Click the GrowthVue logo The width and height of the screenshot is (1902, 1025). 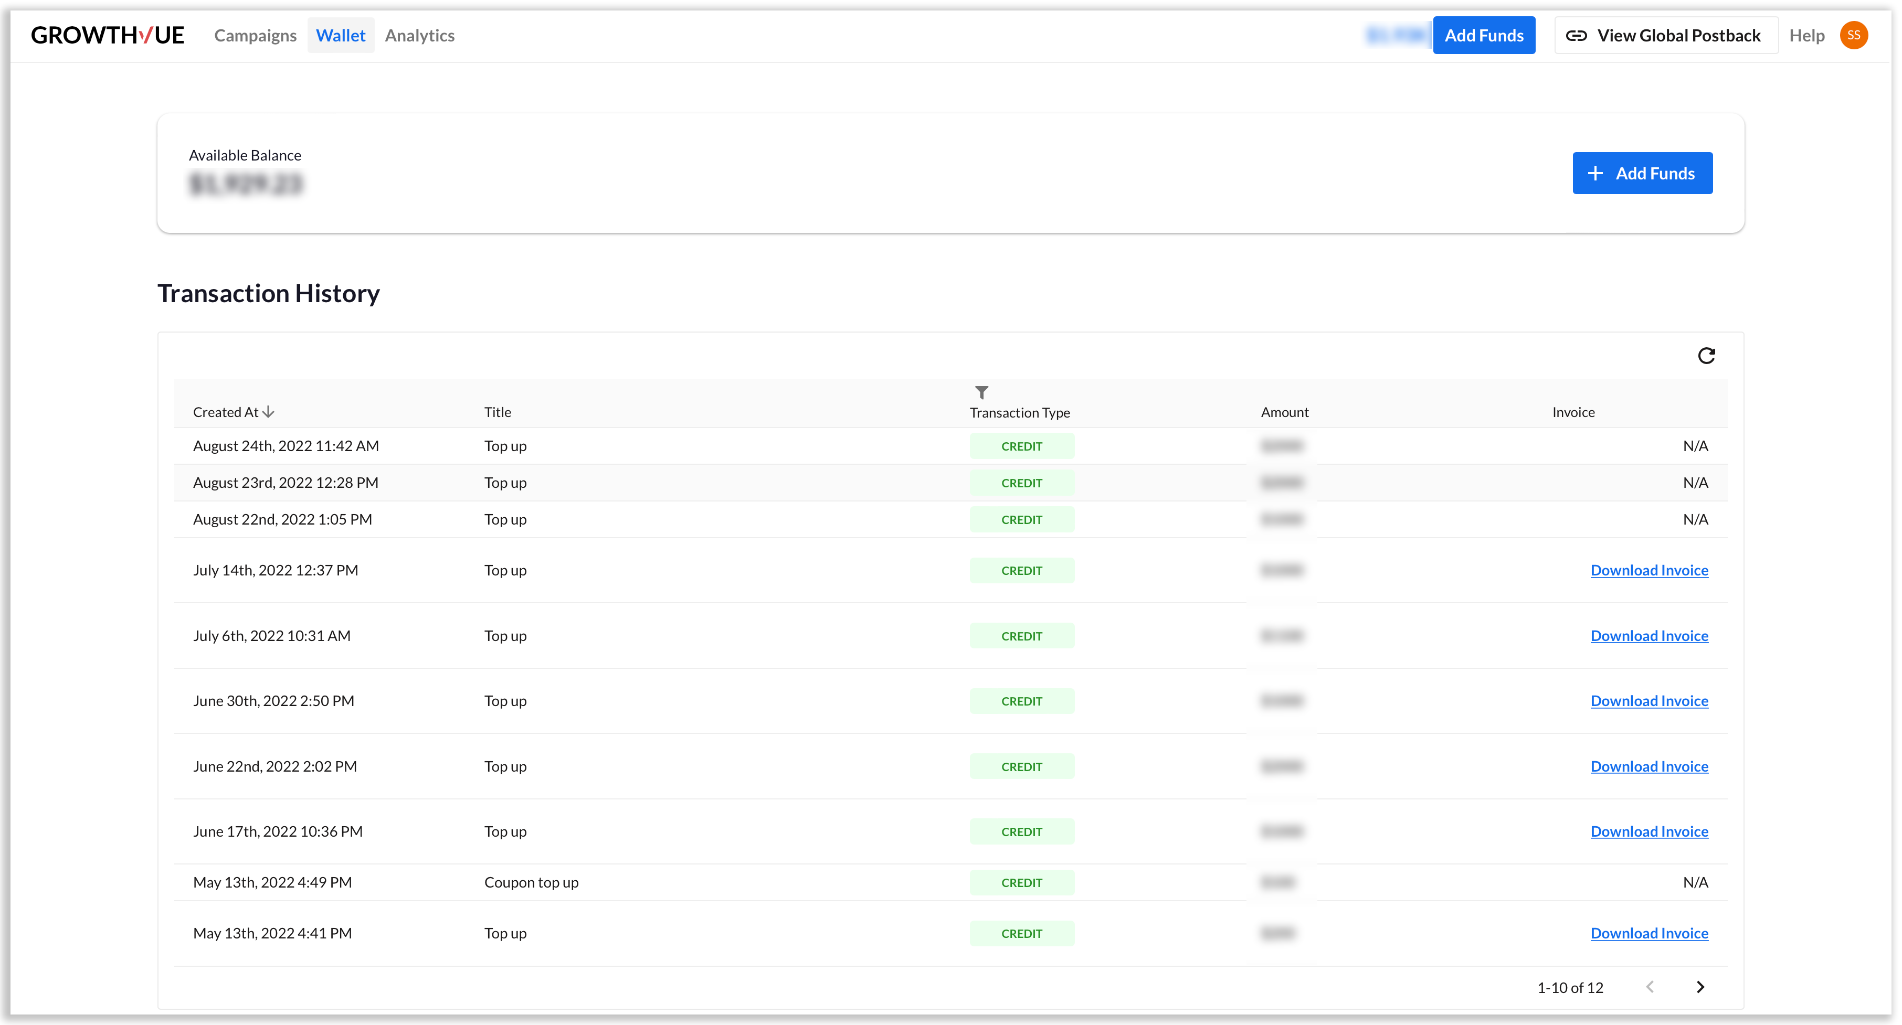tap(107, 35)
